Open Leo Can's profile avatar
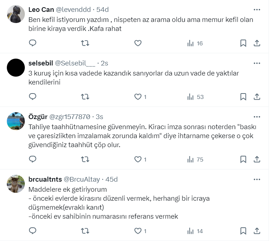Viewport: 270px width, 241px height. pyautogui.click(x=16, y=14)
